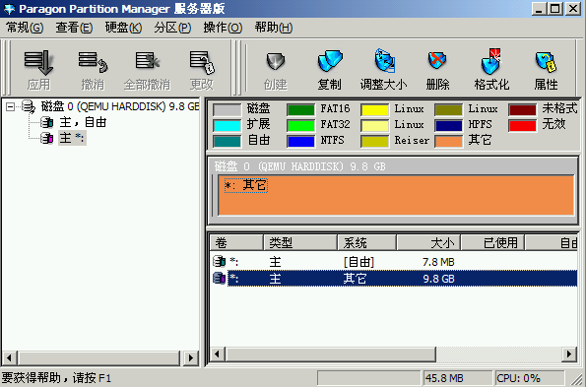Viewport: 586px width, 387px height.
Task: Sort by the 大小 column header
Action: pos(428,243)
